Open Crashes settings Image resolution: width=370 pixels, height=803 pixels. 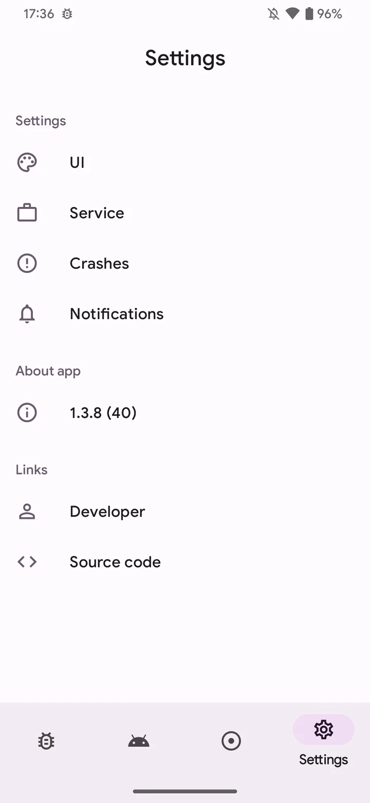click(x=185, y=264)
